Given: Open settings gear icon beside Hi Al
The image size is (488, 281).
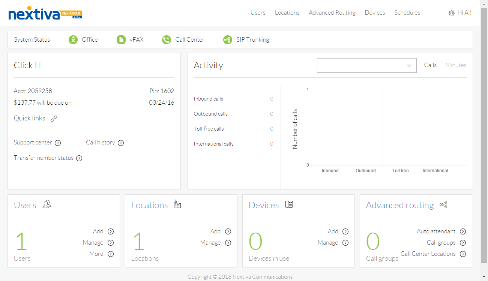Looking at the screenshot, I should tap(451, 13).
